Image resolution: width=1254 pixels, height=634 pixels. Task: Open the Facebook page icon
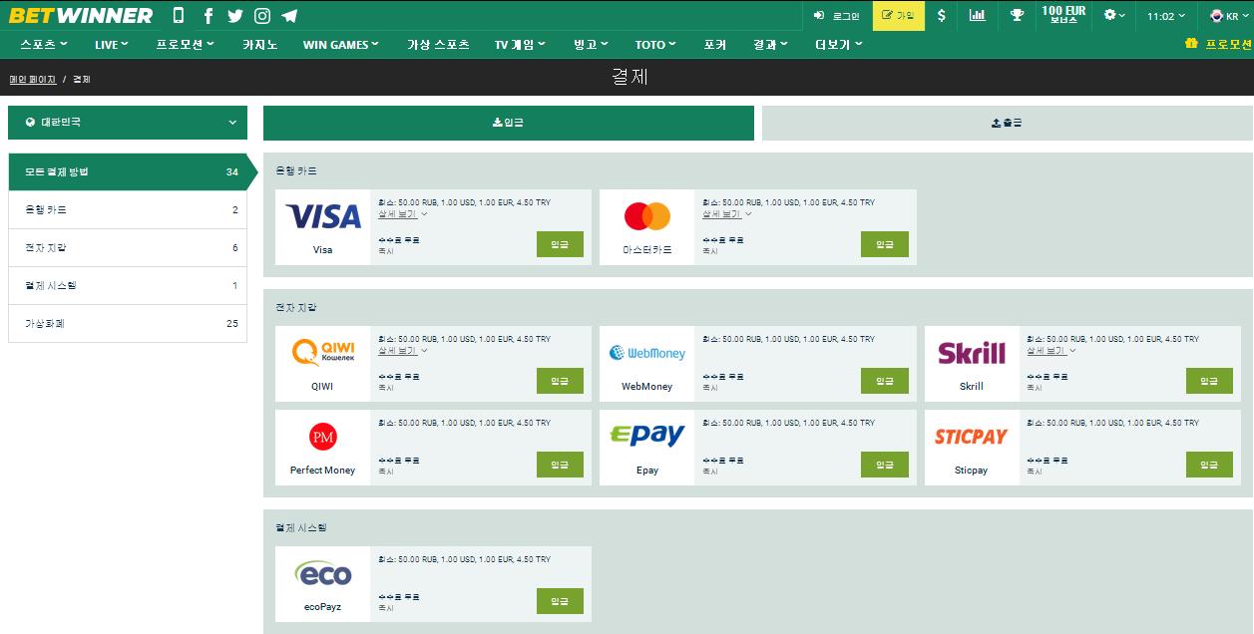point(209,15)
